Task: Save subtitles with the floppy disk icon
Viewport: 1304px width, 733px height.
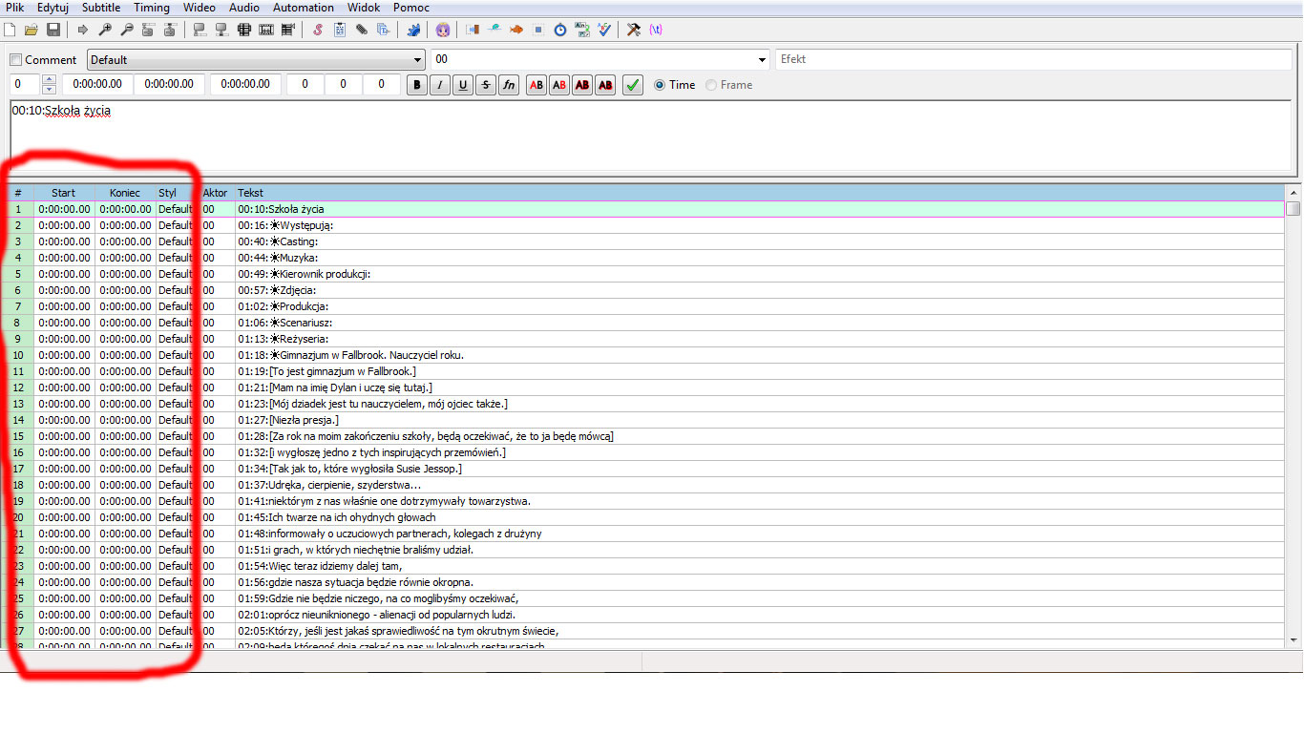Action: point(53,30)
